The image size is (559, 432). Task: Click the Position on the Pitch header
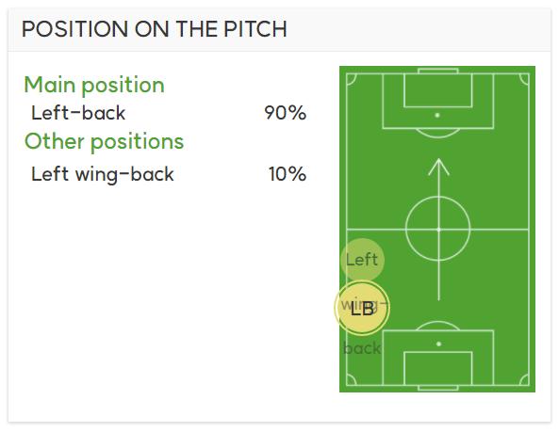(x=155, y=29)
